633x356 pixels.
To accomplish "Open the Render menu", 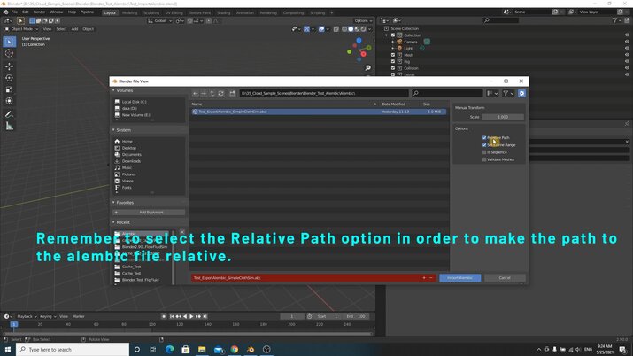I will (39, 12).
